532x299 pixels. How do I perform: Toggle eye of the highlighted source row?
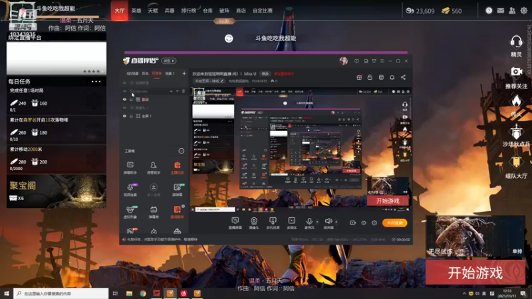tap(124, 91)
